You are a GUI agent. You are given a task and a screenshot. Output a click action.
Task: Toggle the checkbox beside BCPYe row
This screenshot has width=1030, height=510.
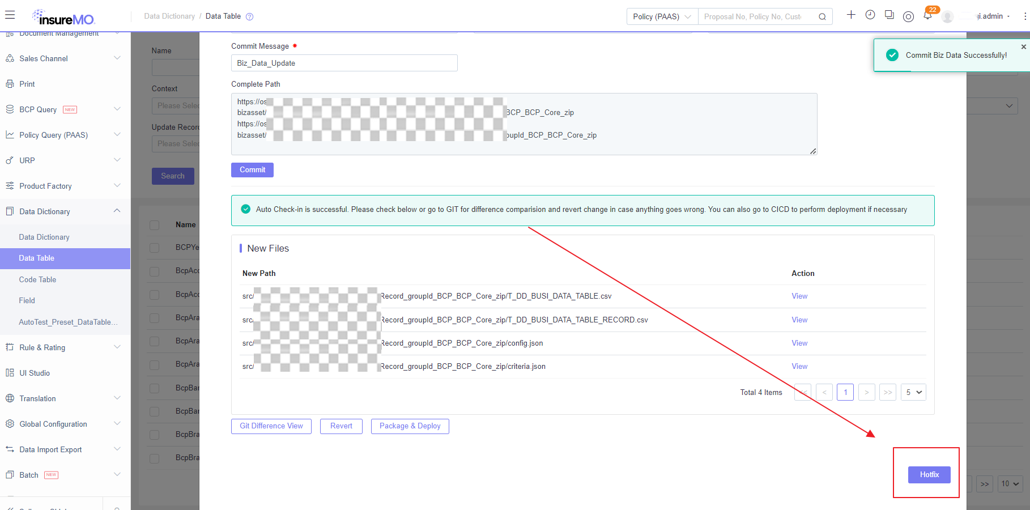click(x=155, y=248)
